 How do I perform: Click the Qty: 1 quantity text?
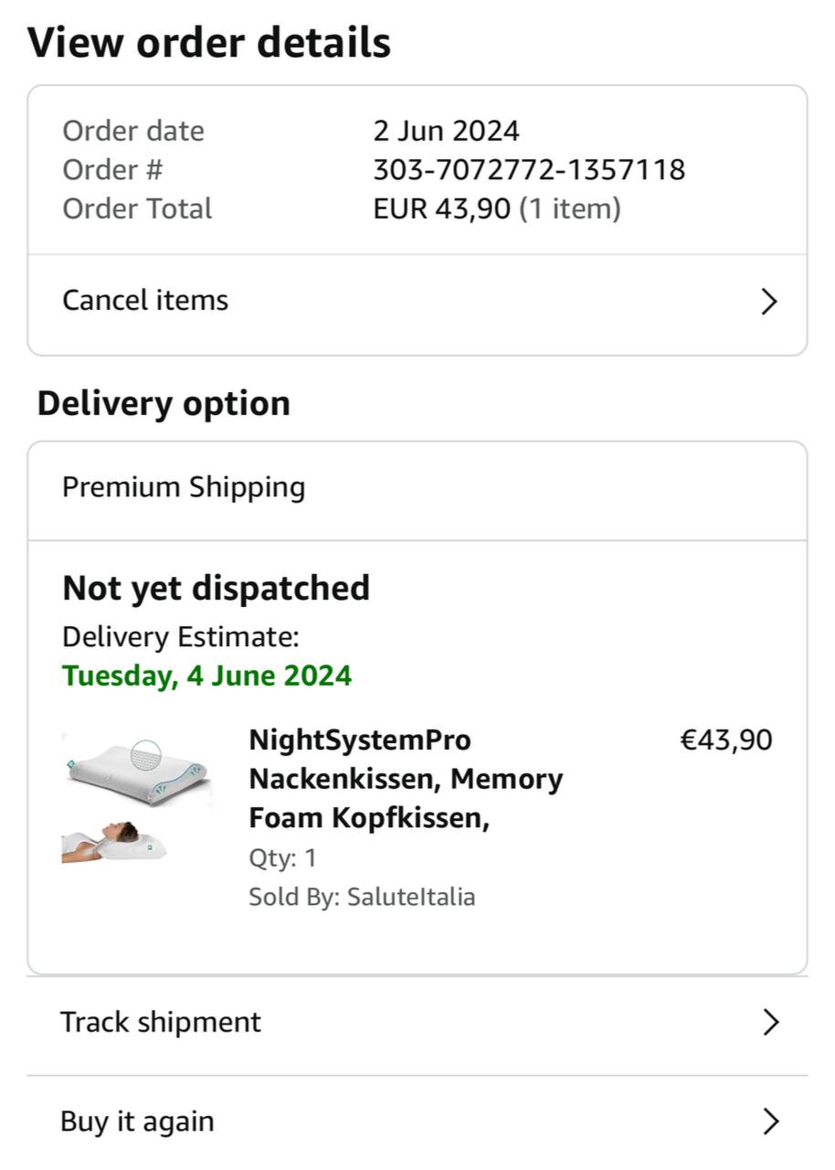pos(282,858)
